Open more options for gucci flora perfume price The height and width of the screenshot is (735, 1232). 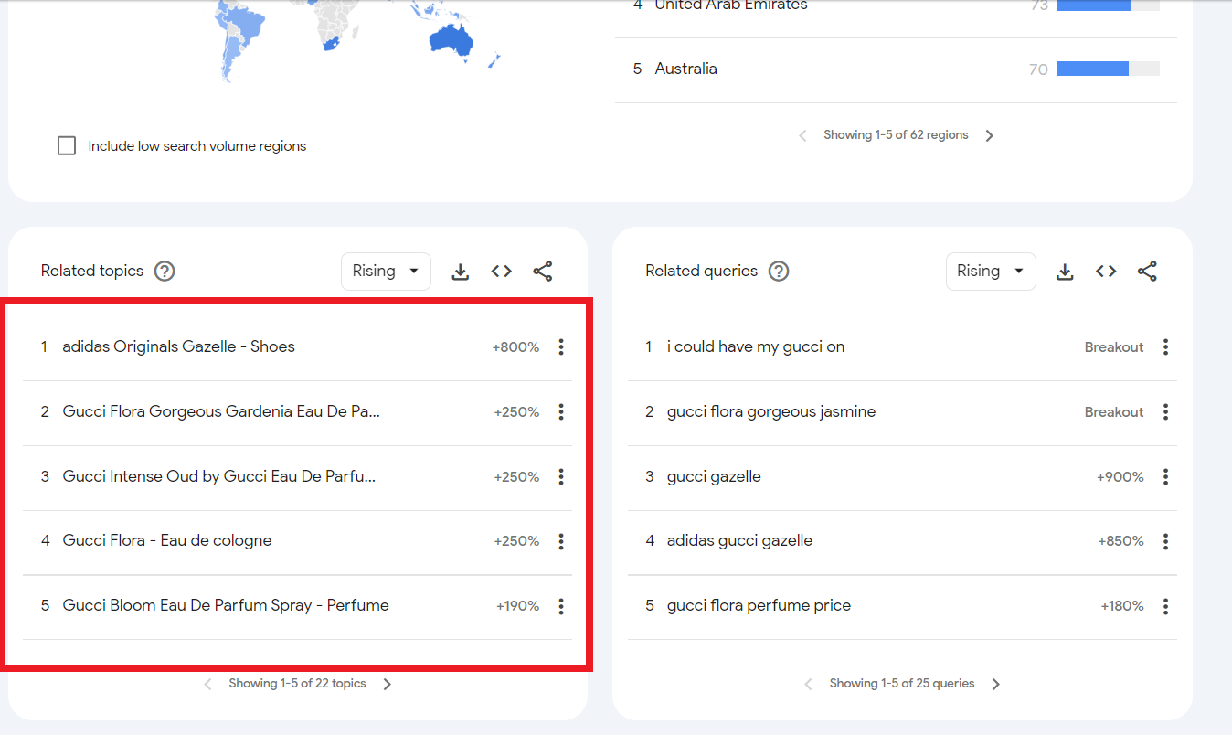click(x=1165, y=606)
